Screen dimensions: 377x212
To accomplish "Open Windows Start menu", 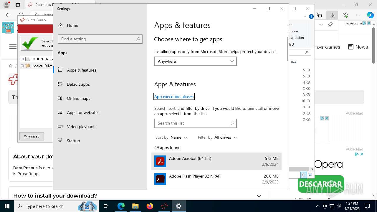I will point(7,206).
